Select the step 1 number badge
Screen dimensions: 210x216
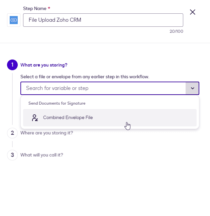(12, 65)
